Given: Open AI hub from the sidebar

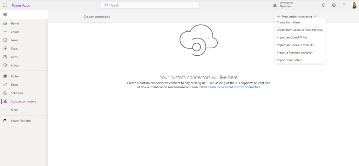Looking at the screenshot, I should pyautogui.click(x=15, y=65).
